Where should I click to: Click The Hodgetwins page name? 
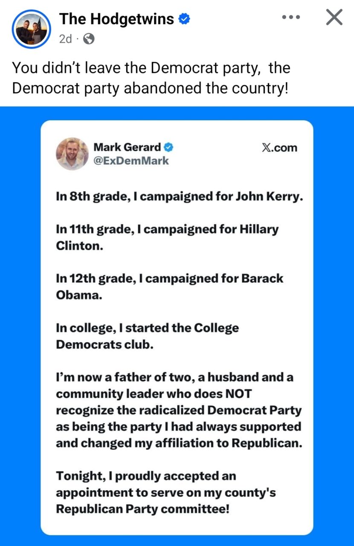[116, 19]
